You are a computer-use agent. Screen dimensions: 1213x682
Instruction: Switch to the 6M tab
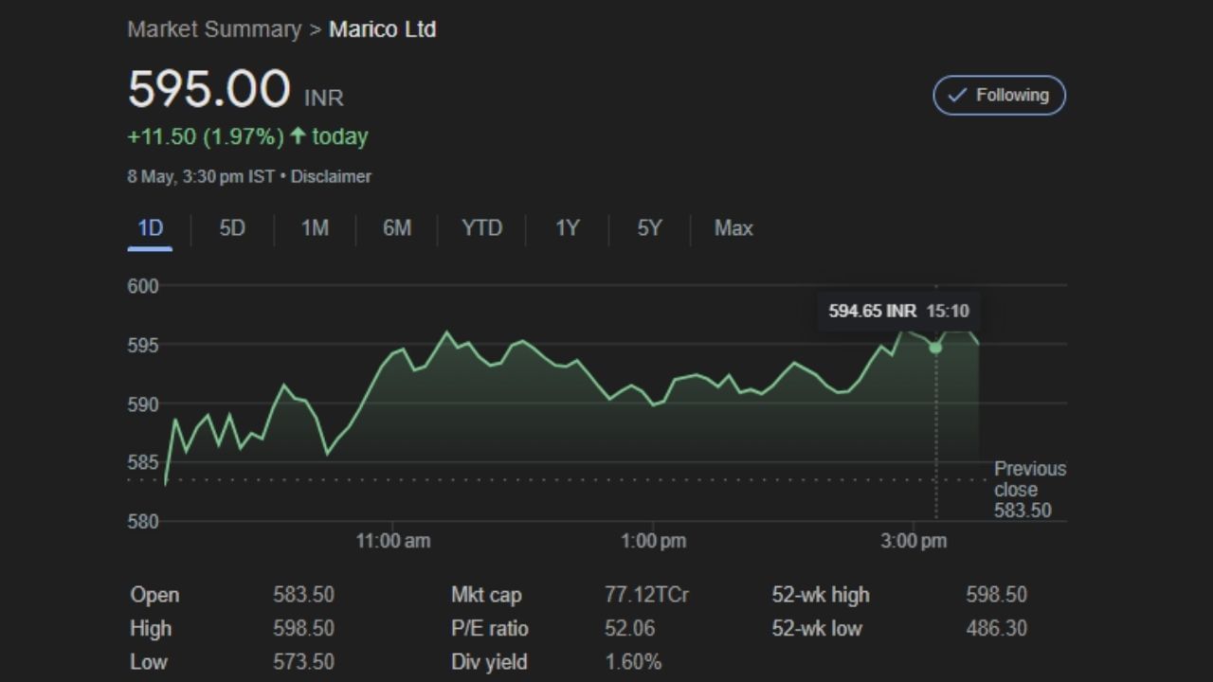tap(397, 228)
